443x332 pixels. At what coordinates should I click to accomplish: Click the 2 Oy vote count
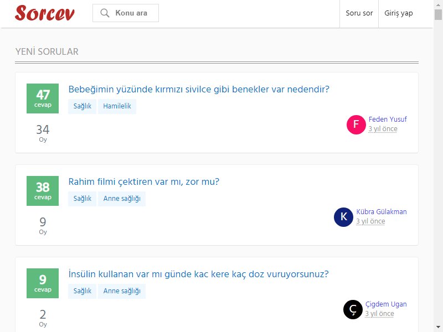pos(43,318)
